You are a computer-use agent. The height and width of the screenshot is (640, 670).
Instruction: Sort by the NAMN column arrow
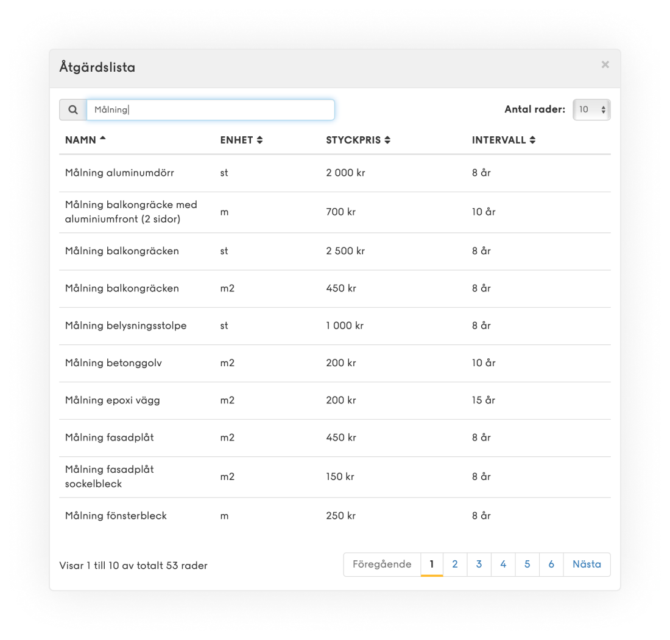(102, 139)
